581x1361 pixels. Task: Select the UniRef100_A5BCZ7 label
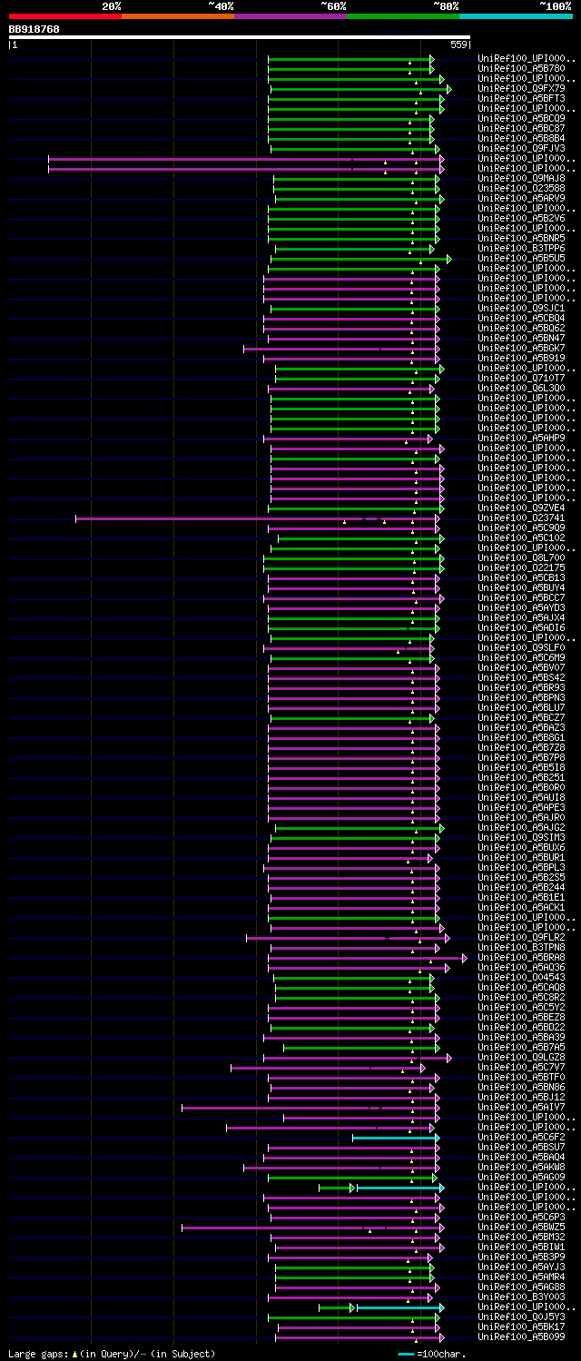coord(521,717)
